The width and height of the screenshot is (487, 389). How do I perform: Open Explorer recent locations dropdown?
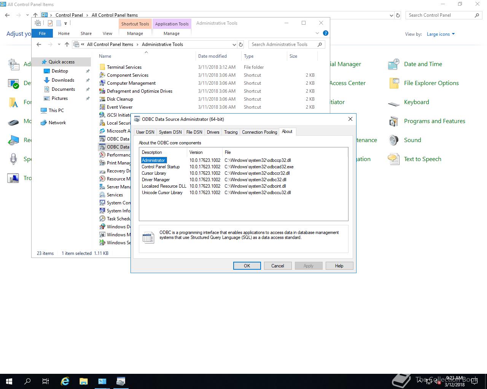pos(59,44)
